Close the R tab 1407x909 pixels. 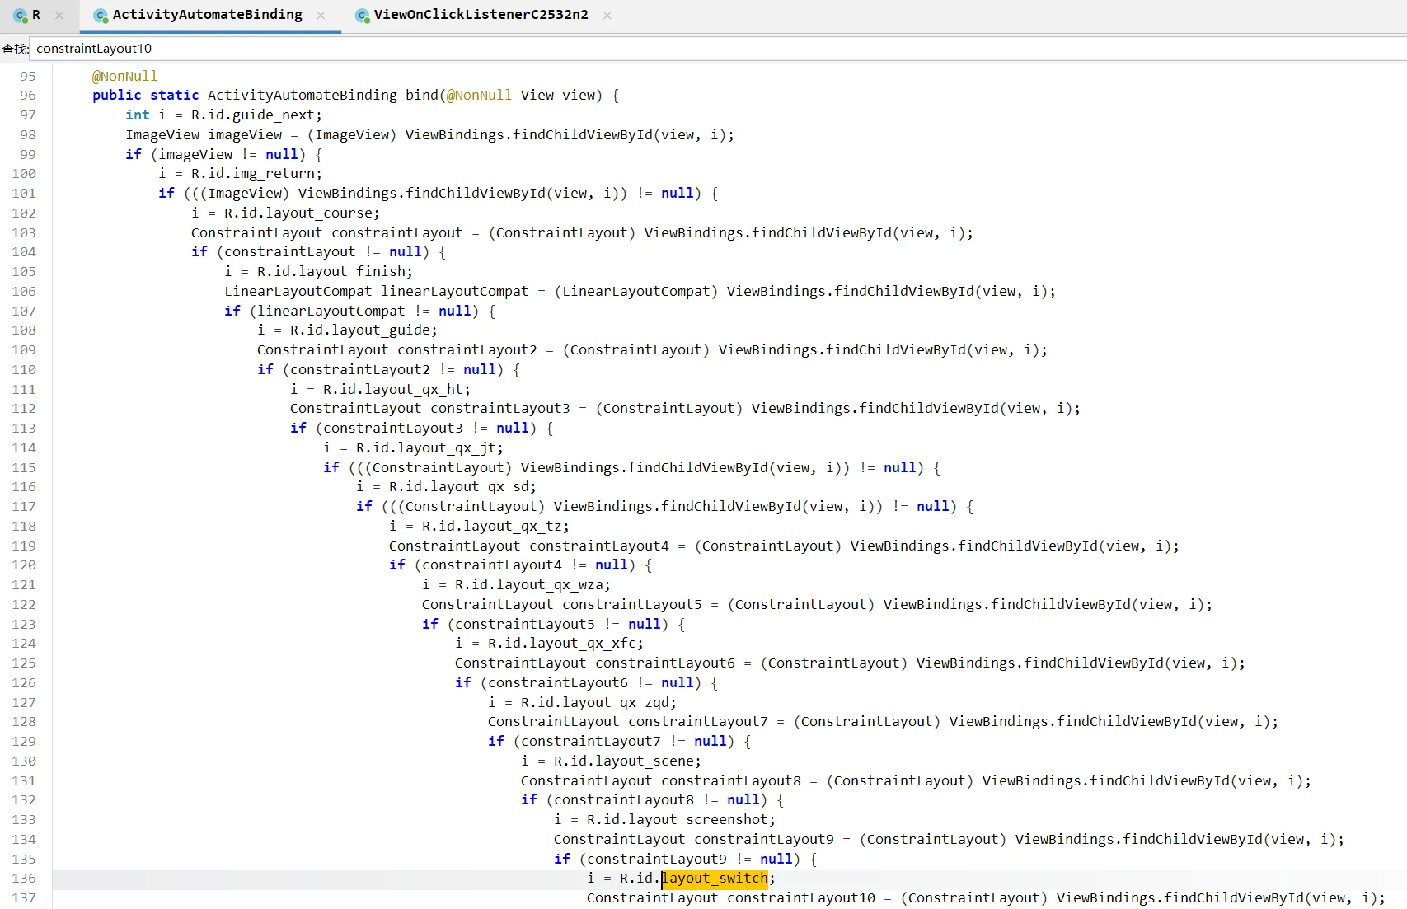click(59, 16)
